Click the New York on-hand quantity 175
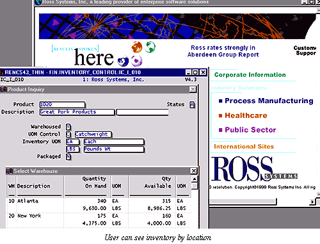Image resolution: width=320 pixels, height=244 pixels. (x=102, y=216)
